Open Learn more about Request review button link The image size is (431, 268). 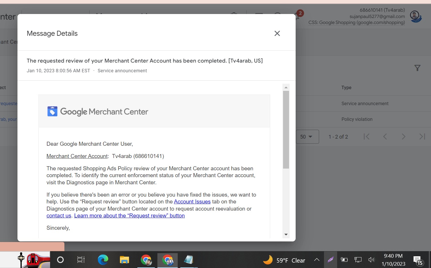pos(129,216)
